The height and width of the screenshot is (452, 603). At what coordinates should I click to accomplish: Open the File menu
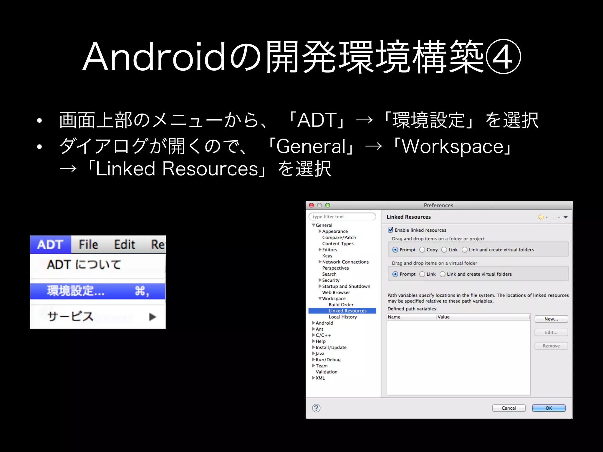click(88, 245)
